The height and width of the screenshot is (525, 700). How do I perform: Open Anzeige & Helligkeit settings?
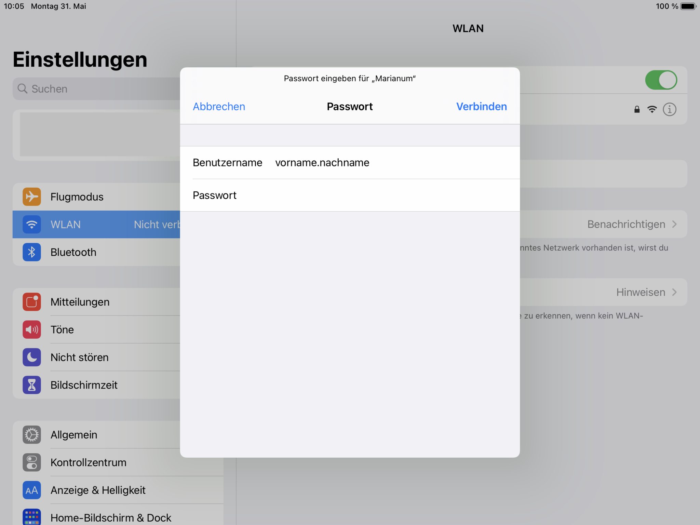pos(98,490)
